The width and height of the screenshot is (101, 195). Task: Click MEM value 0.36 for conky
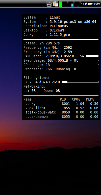click(x=94, y=104)
